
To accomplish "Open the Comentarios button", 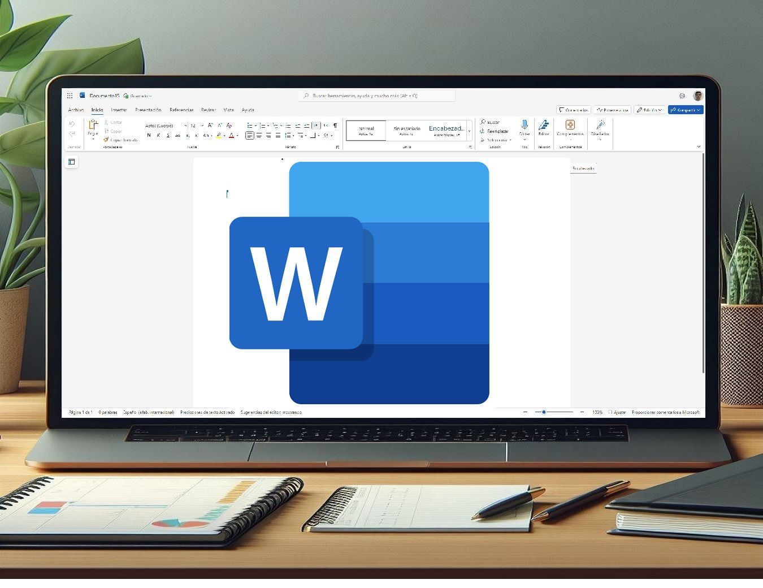I will coord(574,110).
